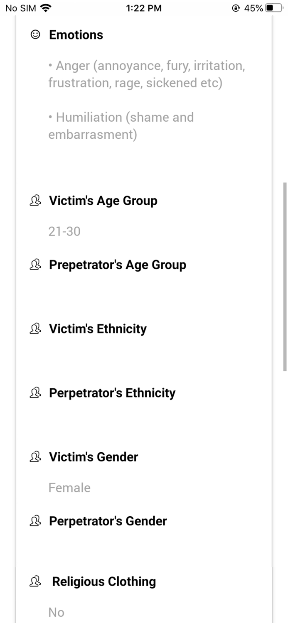
Task: Click the Perpetrator's Gender people icon
Action: [x=36, y=521]
